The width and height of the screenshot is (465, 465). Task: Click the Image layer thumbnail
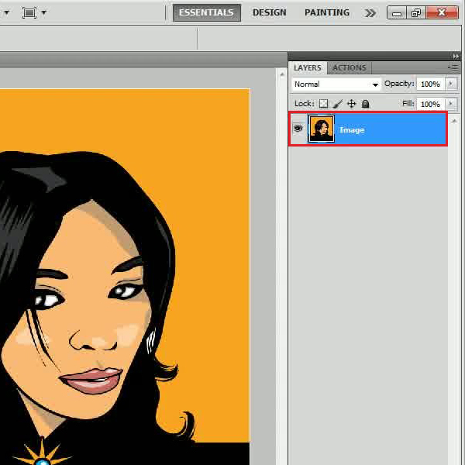point(322,129)
